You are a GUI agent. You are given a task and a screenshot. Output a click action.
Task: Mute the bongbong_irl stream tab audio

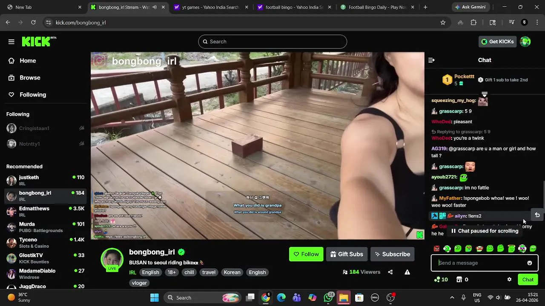(154, 7)
